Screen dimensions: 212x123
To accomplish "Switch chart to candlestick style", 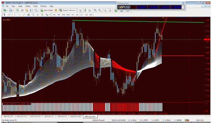I will tap(85, 10).
